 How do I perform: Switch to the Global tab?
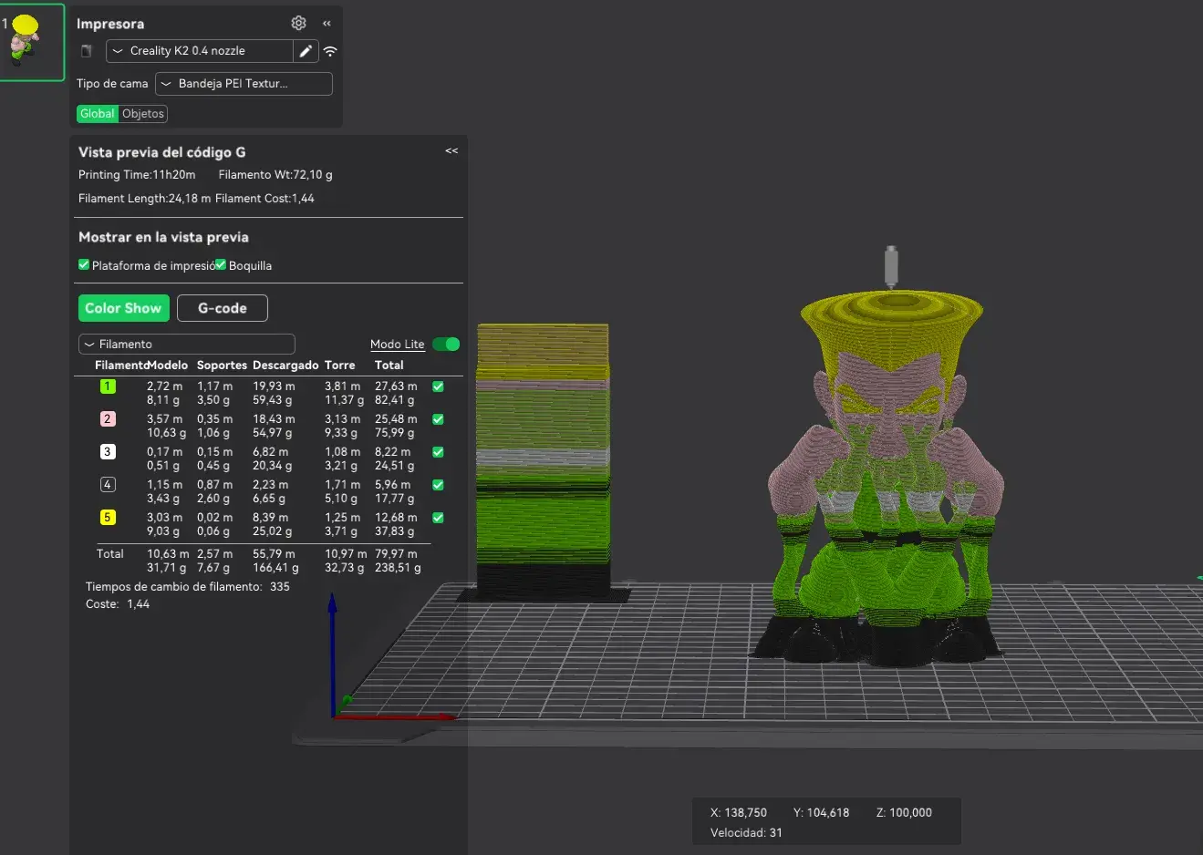click(x=97, y=114)
